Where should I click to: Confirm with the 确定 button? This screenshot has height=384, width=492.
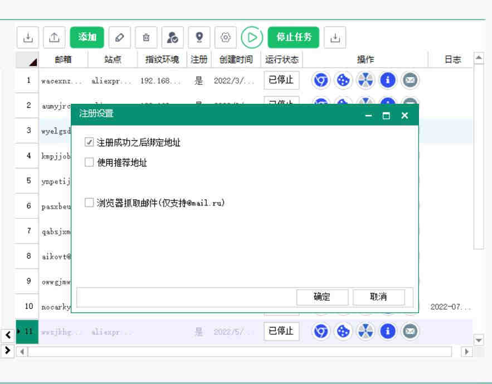point(322,297)
